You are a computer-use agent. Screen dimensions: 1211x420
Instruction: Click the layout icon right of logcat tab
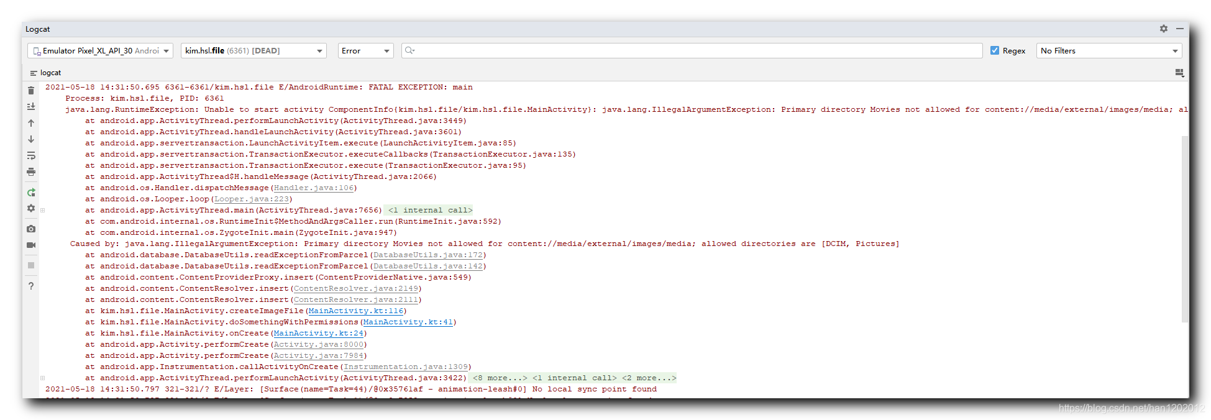1179,73
